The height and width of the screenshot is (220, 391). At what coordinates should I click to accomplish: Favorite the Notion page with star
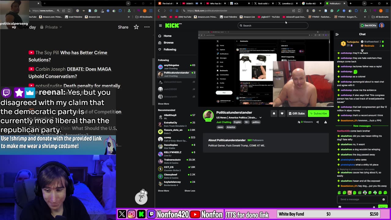[x=136, y=27]
